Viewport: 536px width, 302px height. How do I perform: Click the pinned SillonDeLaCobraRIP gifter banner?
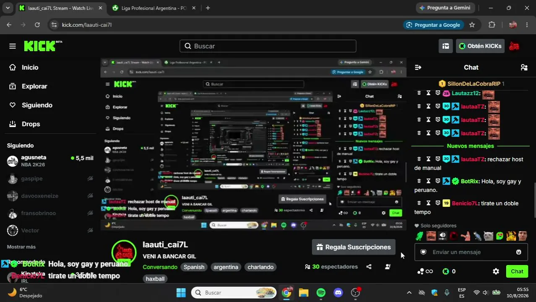471,84
